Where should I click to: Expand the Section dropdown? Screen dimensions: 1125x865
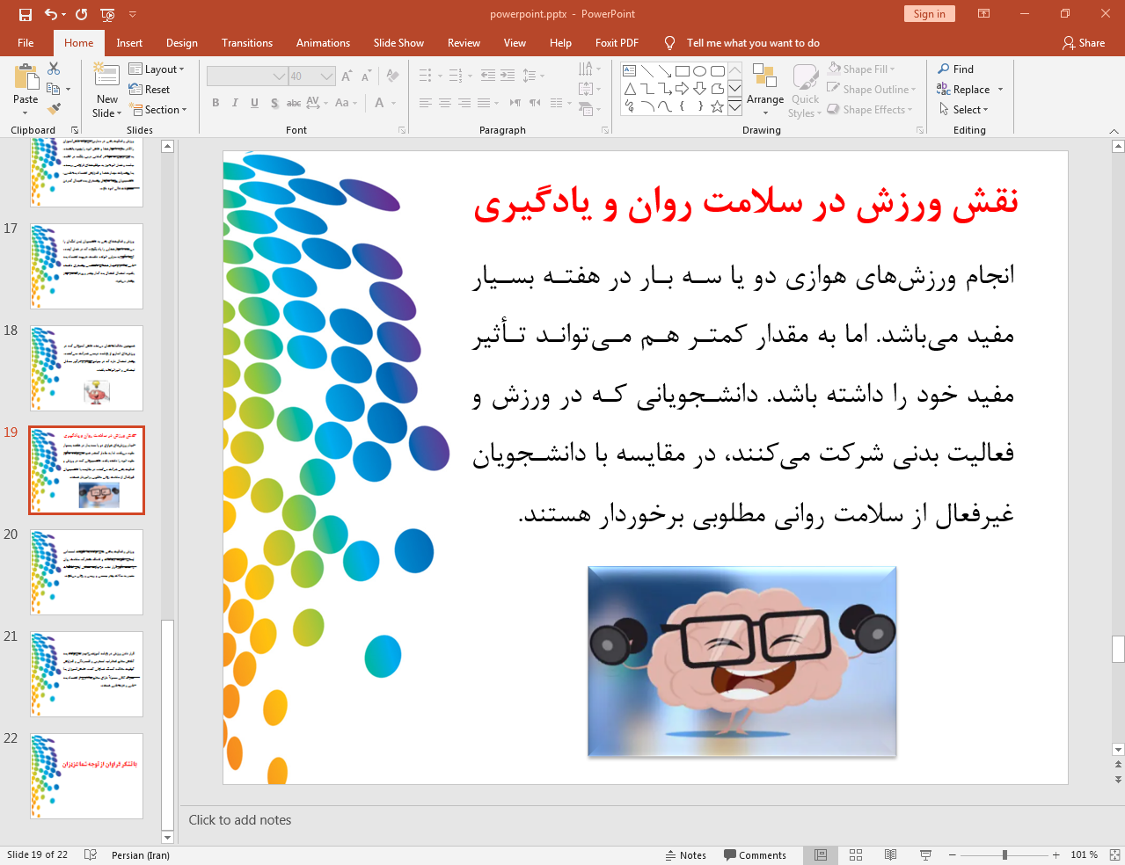click(158, 110)
